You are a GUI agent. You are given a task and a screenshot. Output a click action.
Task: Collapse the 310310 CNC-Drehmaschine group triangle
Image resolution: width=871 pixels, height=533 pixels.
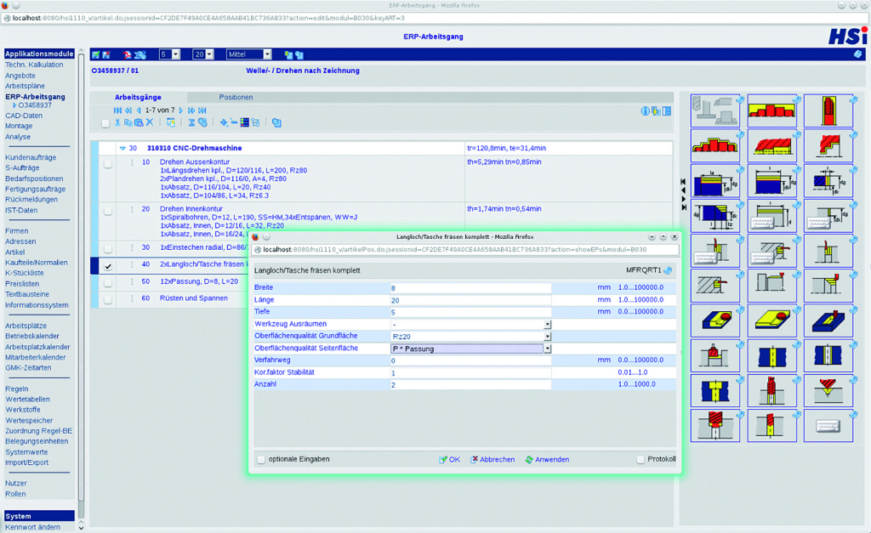(x=122, y=148)
